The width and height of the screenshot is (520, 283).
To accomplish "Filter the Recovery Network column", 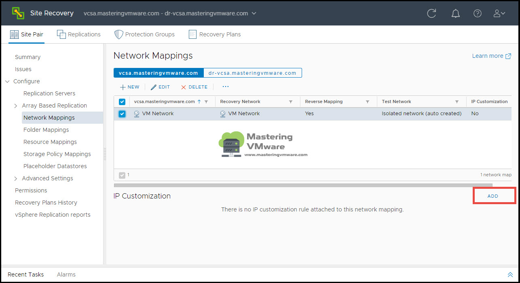I will [291, 102].
